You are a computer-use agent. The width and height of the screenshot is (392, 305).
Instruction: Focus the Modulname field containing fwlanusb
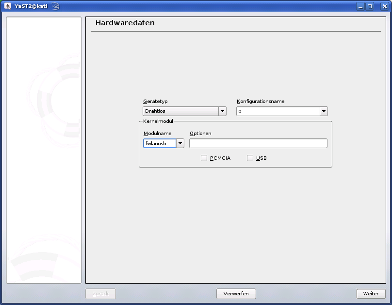[x=160, y=143]
